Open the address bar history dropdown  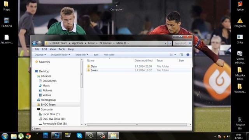[165, 43]
